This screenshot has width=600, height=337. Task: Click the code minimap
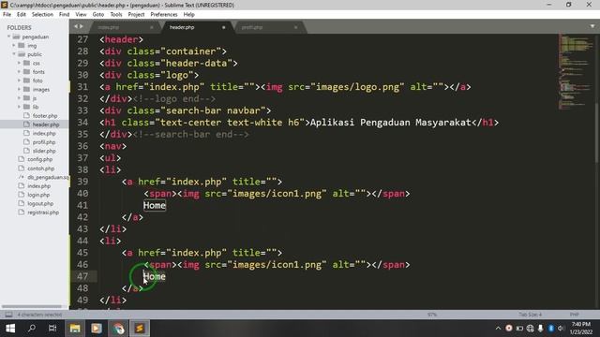coord(576,73)
